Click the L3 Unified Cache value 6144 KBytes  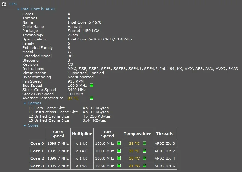coord(94,120)
